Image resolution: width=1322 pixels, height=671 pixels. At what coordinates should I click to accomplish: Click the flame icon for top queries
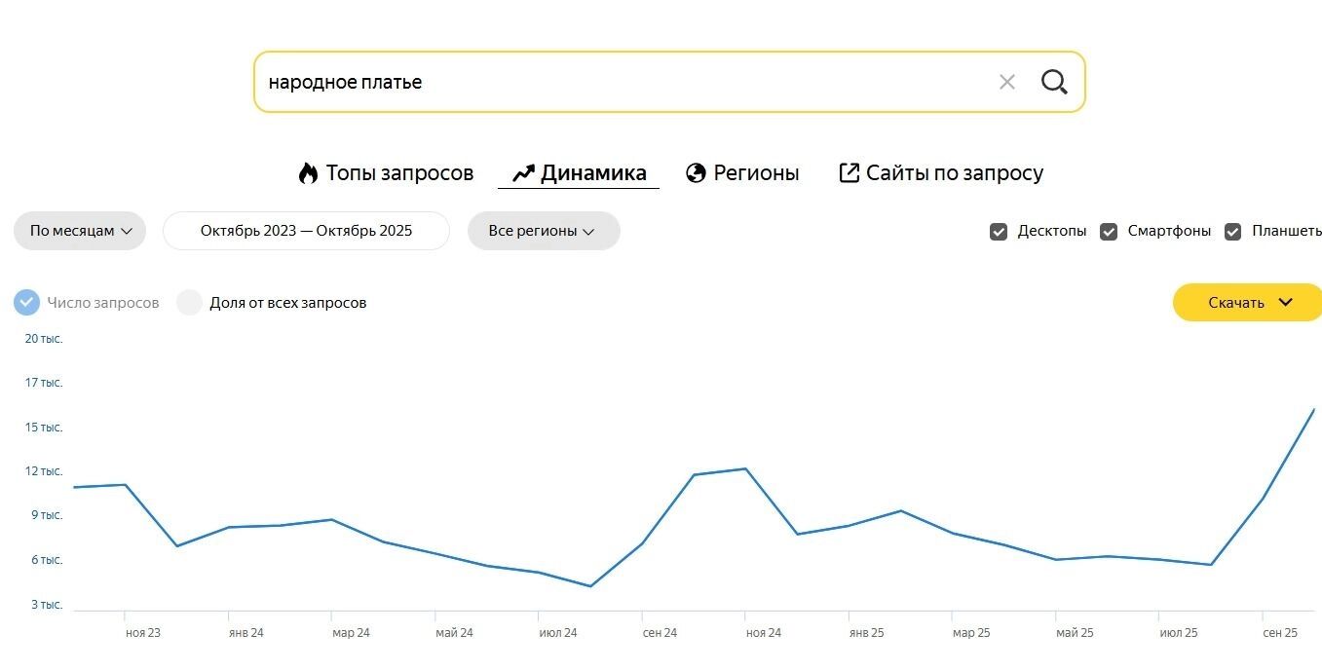(309, 173)
